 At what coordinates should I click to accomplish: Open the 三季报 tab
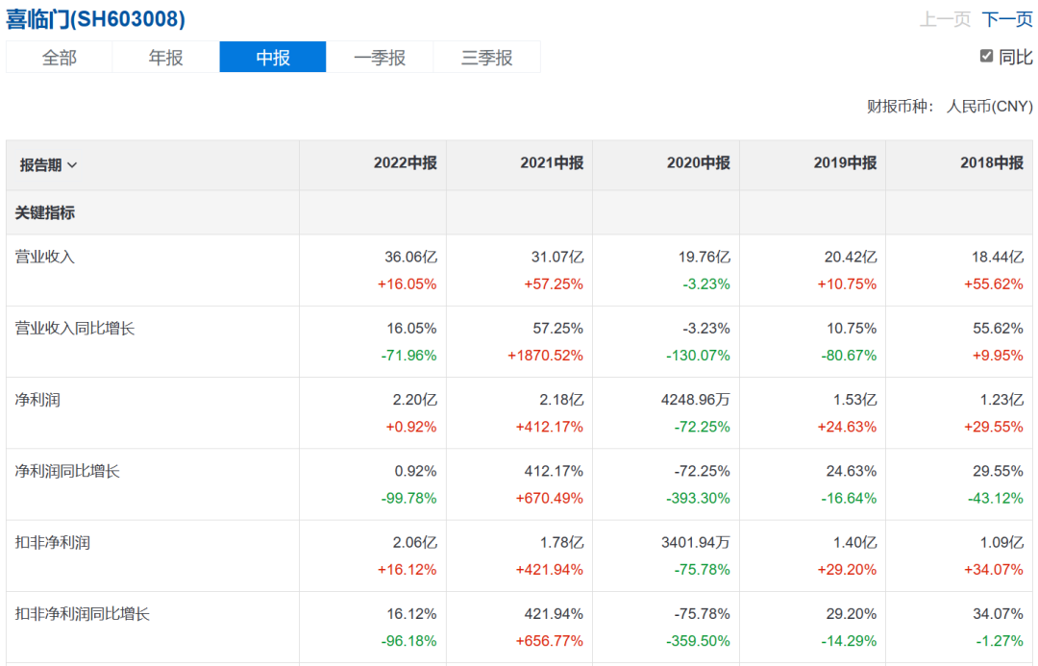pyautogui.click(x=486, y=58)
